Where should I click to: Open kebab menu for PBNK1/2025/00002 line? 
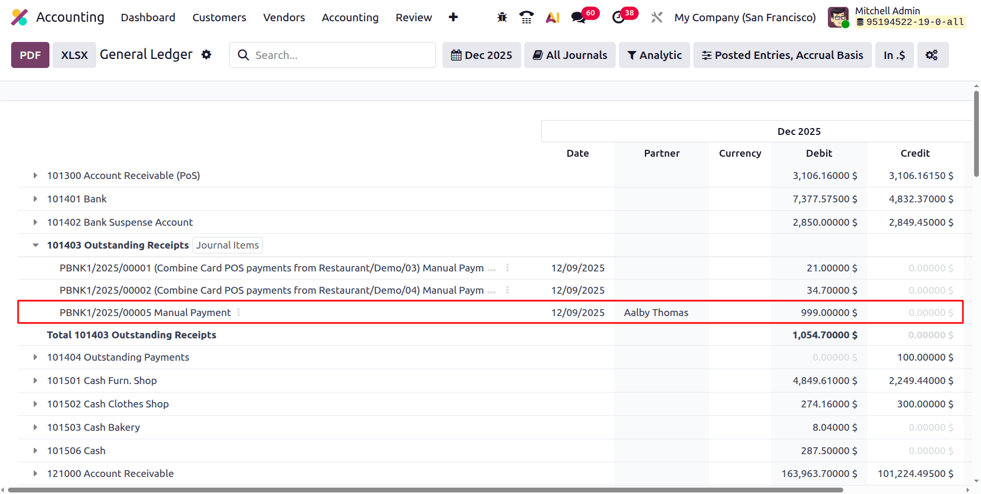[507, 290]
